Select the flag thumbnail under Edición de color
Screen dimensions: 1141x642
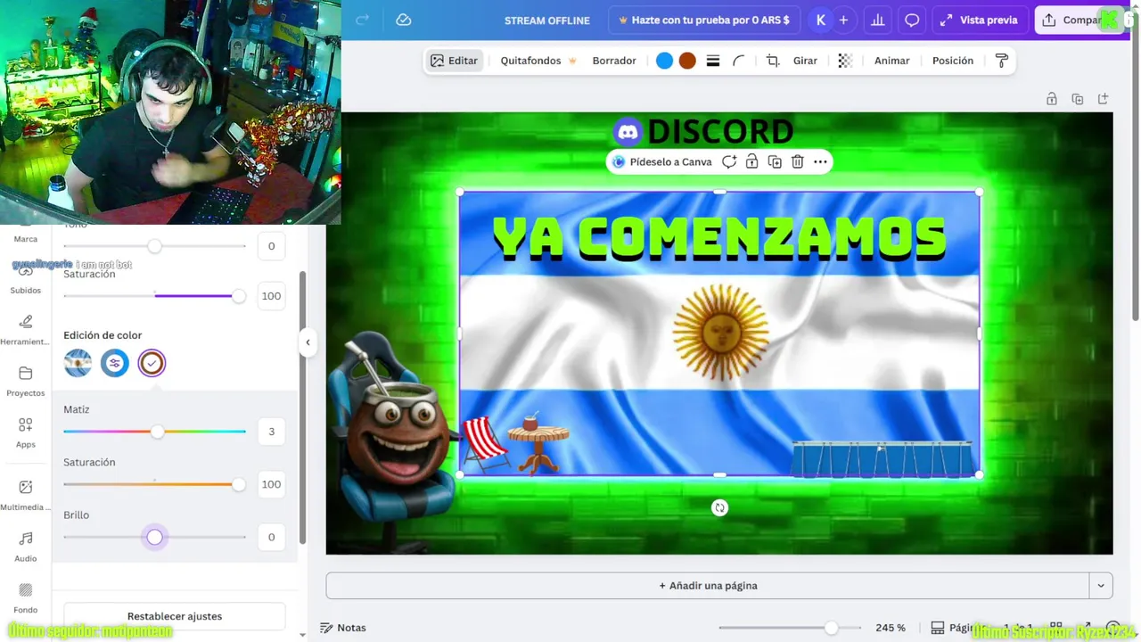pos(78,363)
